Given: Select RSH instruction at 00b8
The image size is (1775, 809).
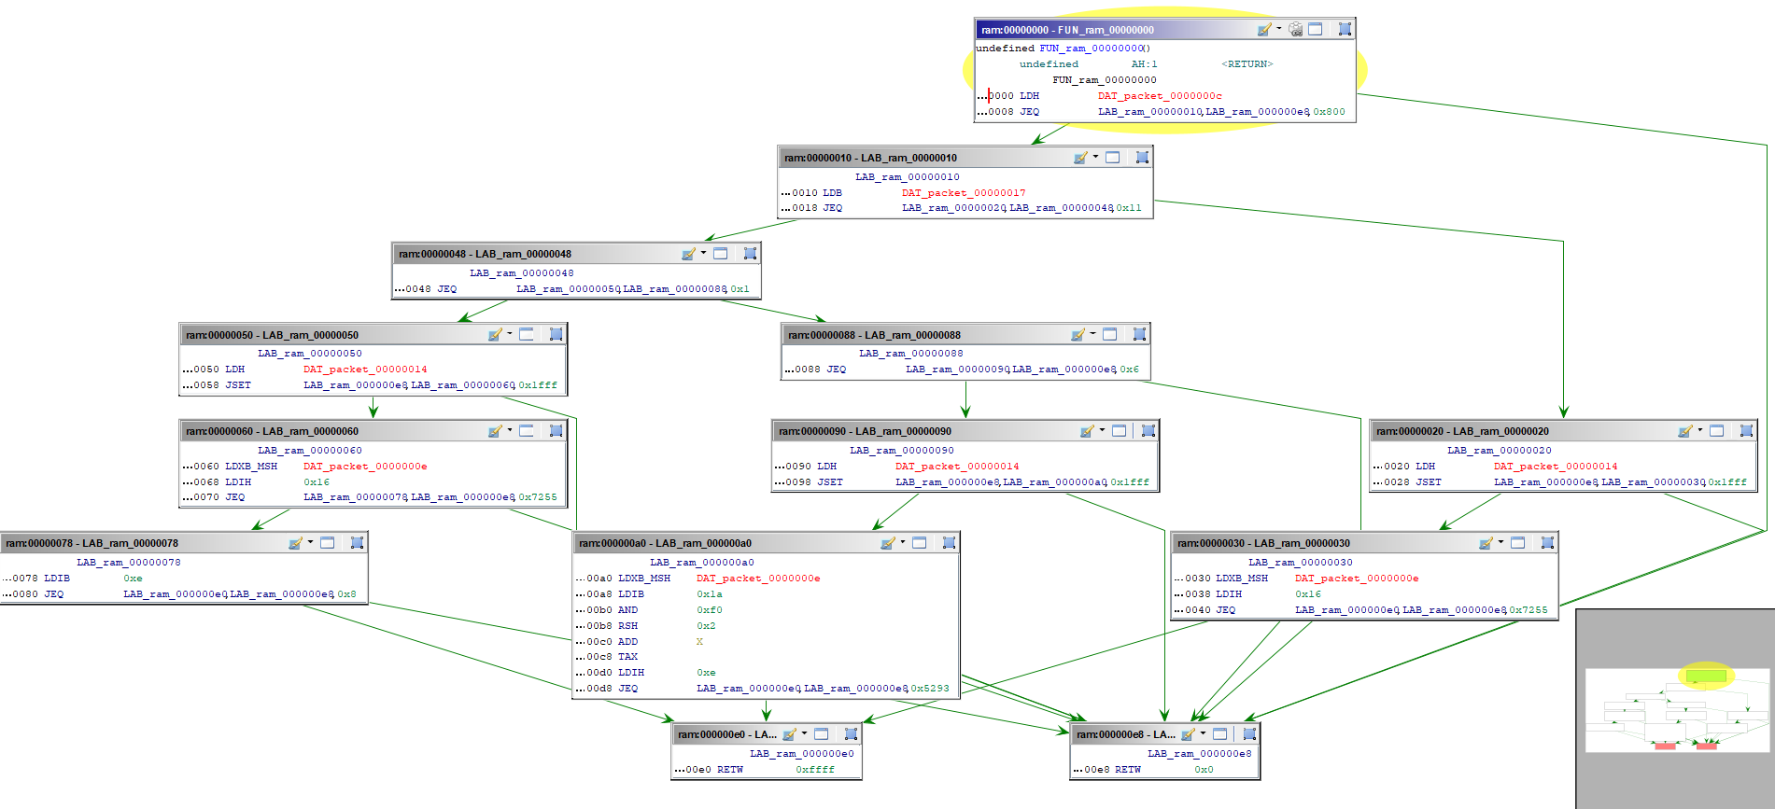Looking at the screenshot, I should click(x=628, y=626).
